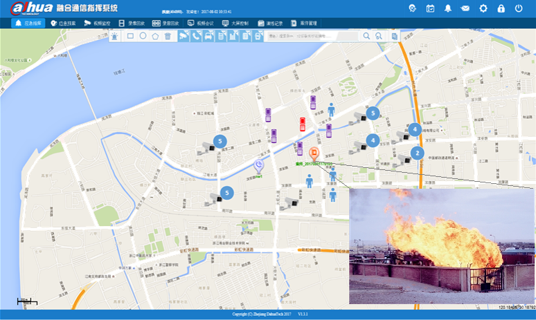The height and width of the screenshot is (320, 536).
Task: Select the polygon drawing tool
Action: tap(155, 36)
